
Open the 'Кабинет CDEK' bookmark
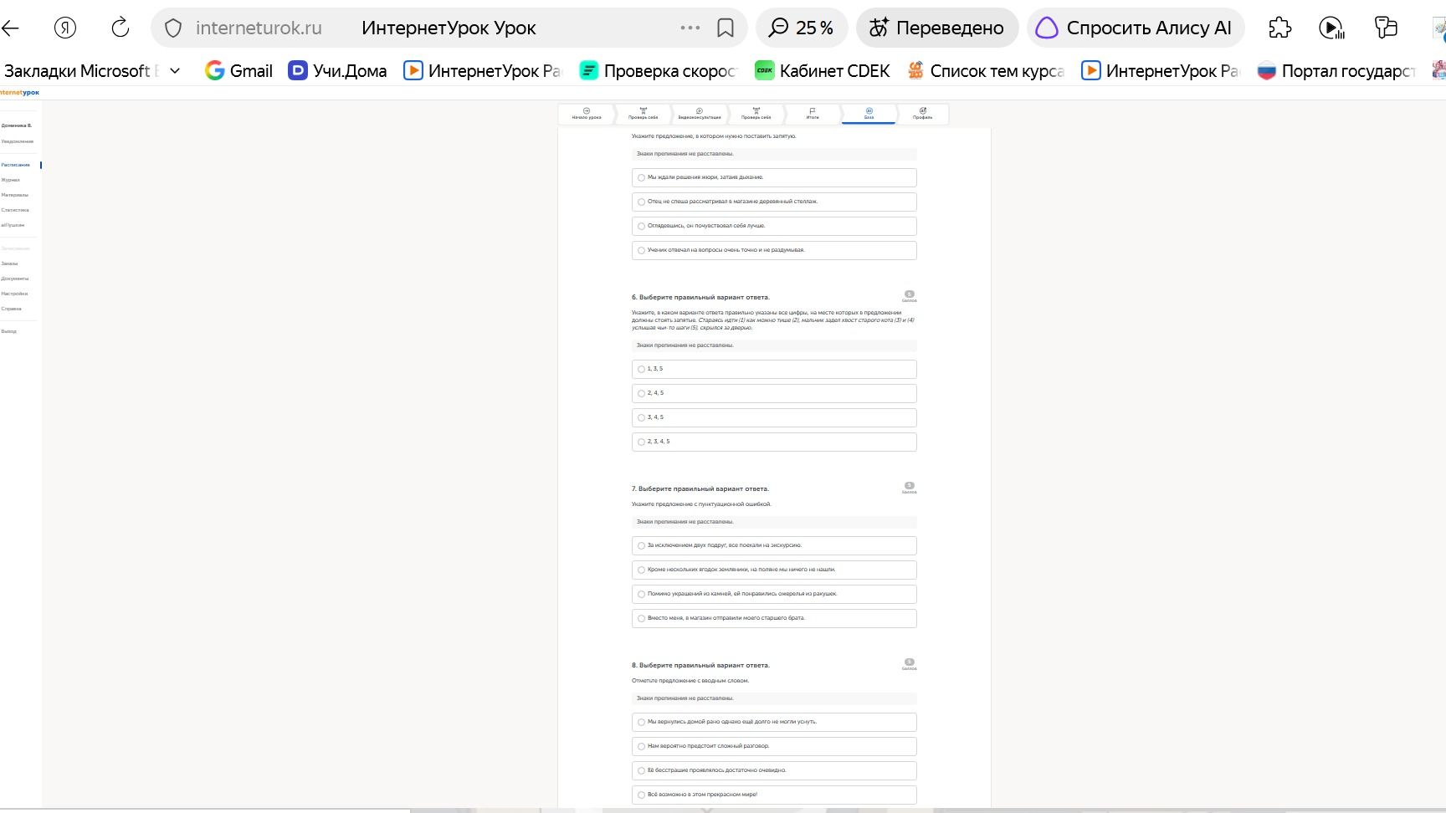click(823, 71)
